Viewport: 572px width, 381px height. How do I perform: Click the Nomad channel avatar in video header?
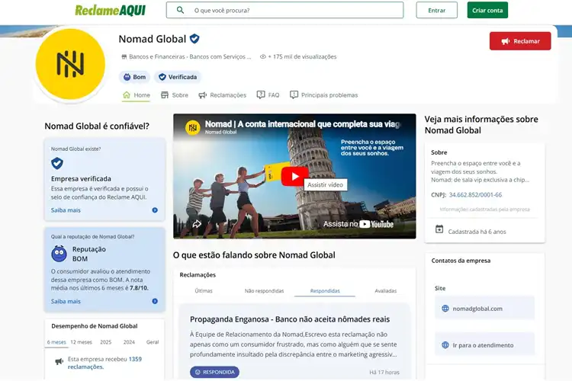(193, 127)
